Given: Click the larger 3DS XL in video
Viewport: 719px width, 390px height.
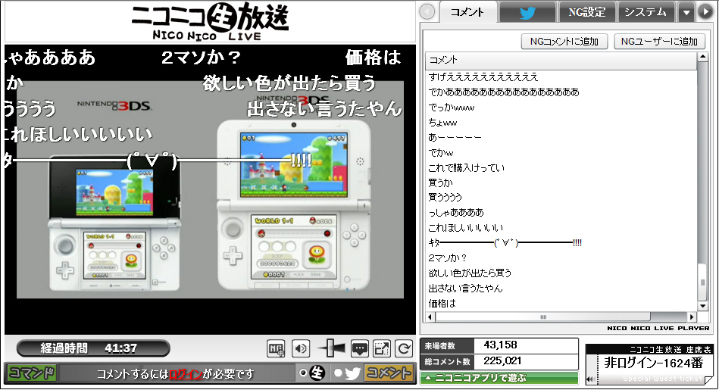Looking at the screenshot, I should [294, 205].
